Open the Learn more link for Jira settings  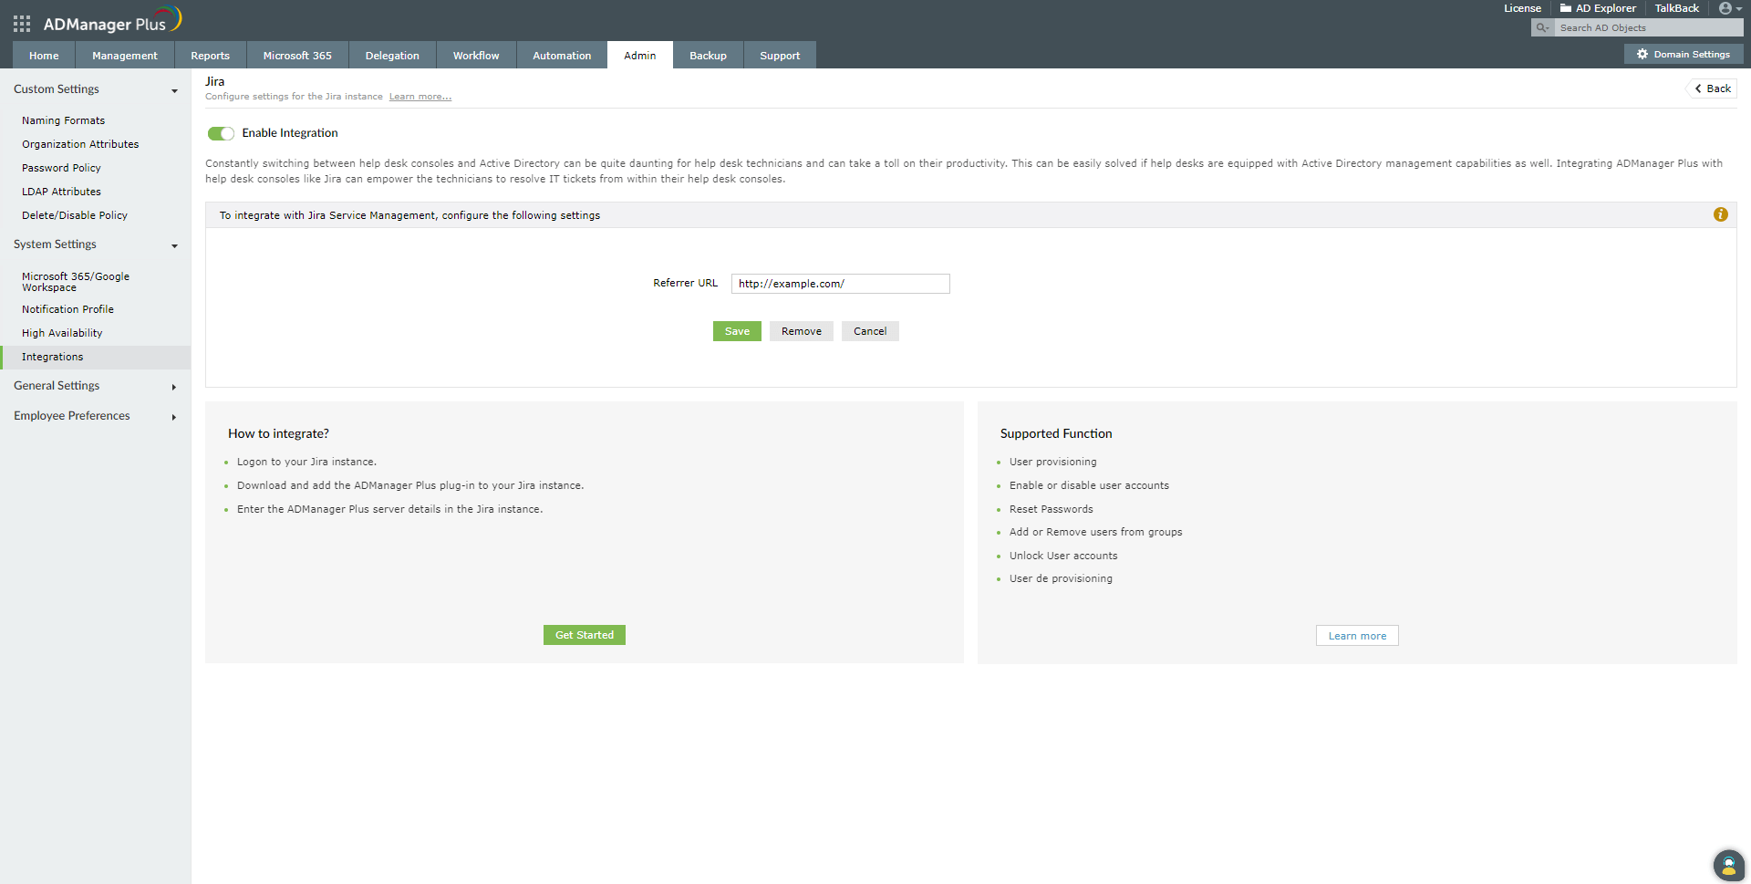(420, 96)
